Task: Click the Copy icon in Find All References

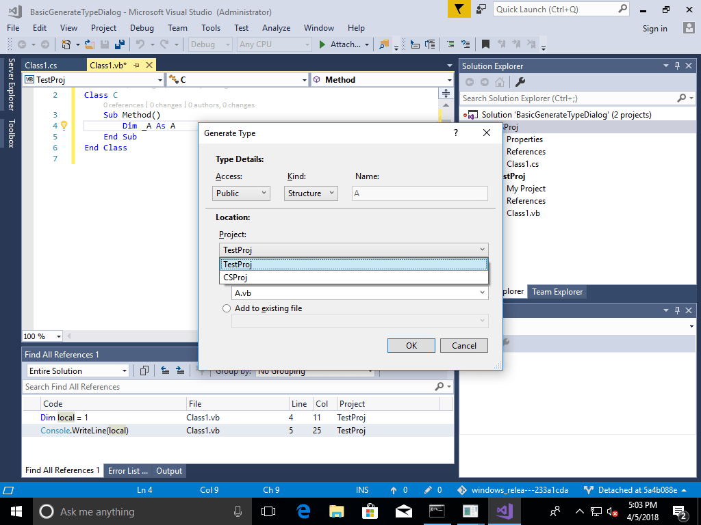Action: click(144, 371)
